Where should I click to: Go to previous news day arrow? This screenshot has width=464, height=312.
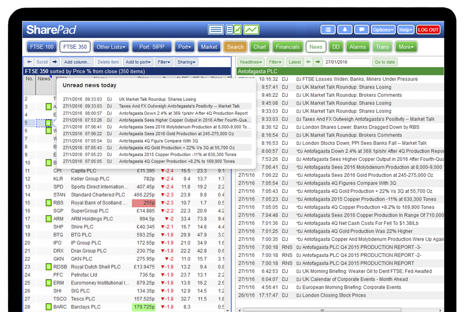(309, 62)
